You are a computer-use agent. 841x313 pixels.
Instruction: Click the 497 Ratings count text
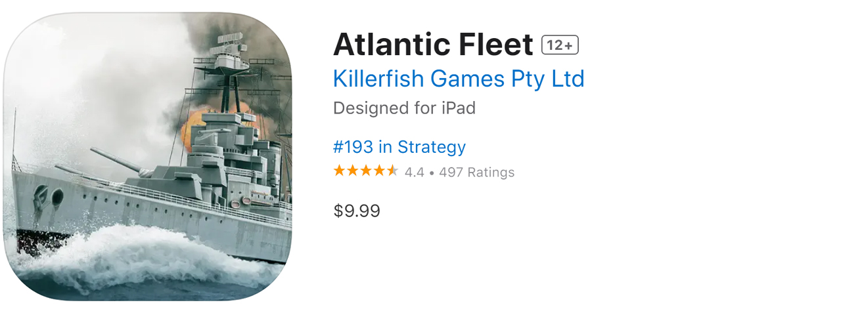(476, 173)
